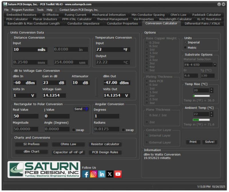Open the Resistor calculator button

tap(105, 144)
